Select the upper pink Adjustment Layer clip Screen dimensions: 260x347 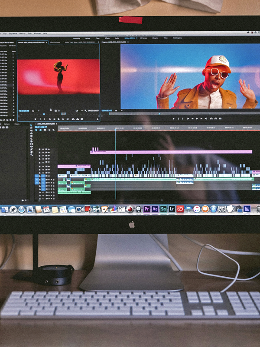click(171, 152)
